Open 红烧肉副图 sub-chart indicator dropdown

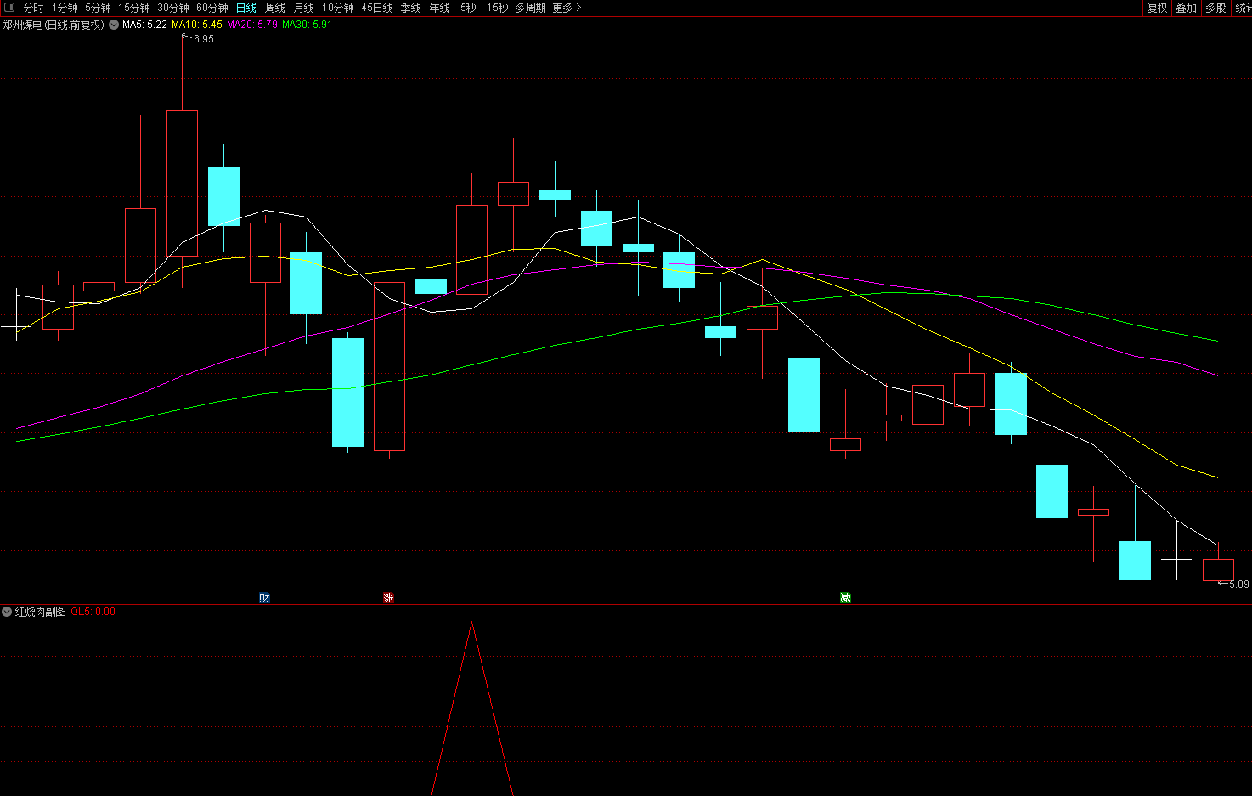click(7, 612)
